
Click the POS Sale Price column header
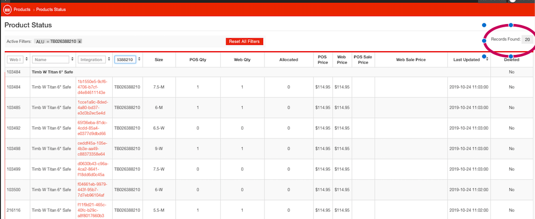pos(363,60)
